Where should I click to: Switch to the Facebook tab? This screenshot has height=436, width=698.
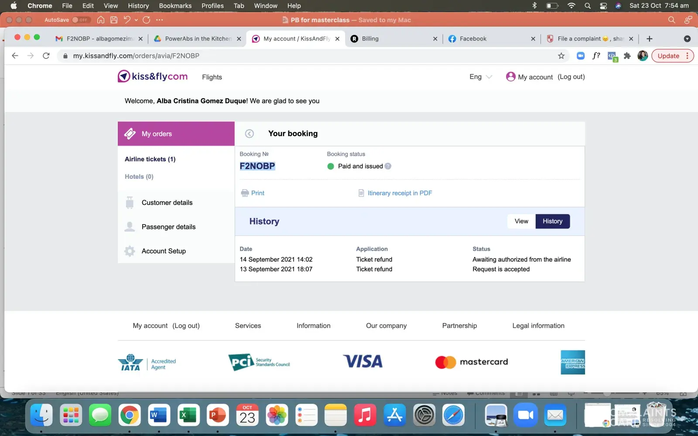tap(492, 39)
